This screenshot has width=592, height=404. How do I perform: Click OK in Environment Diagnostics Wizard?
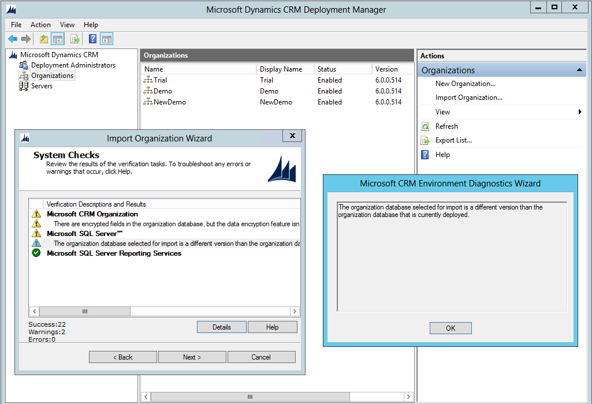tap(450, 328)
